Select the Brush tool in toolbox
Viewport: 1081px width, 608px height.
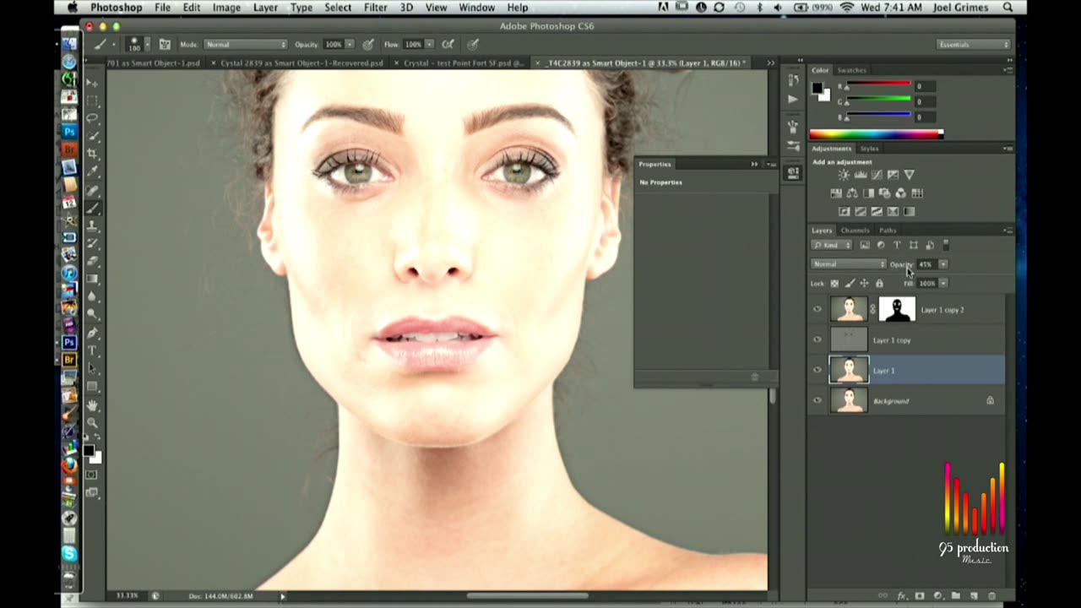pyautogui.click(x=93, y=207)
